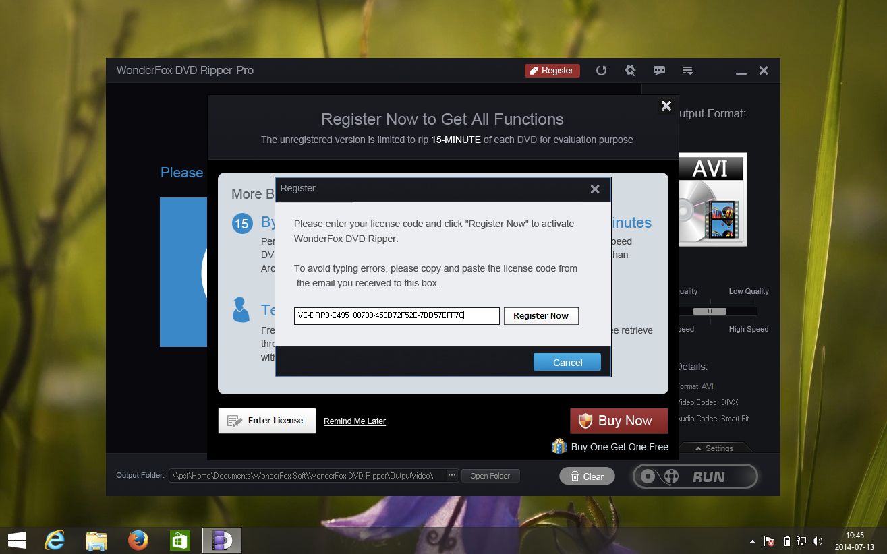Screen dimensions: 887x554
Task: Adjust the quality/speed slider handle
Action: click(x=710, y=311)
